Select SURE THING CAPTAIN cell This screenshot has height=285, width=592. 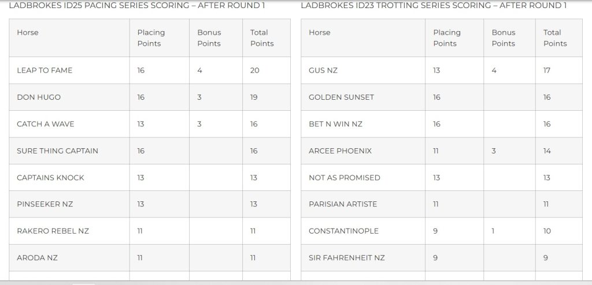click(57, 151)
